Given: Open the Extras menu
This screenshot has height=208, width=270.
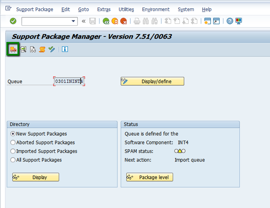Looking at the screenshot, I should pos(104,9).
